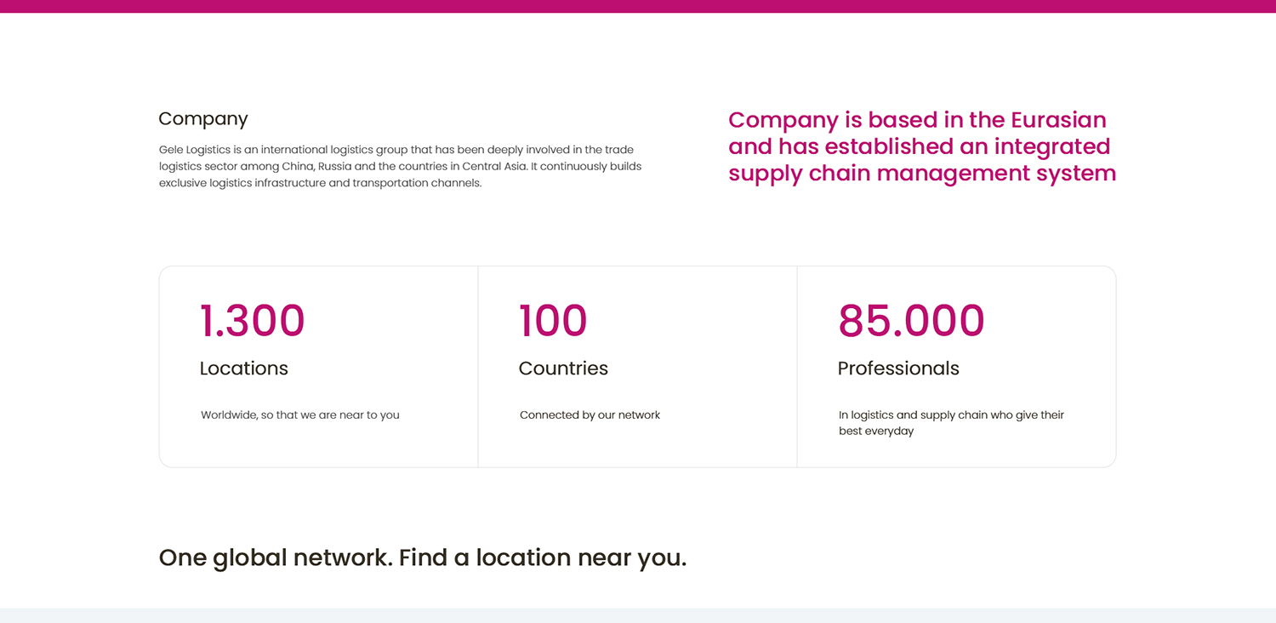Click the 1.300 statistic number

252,321
